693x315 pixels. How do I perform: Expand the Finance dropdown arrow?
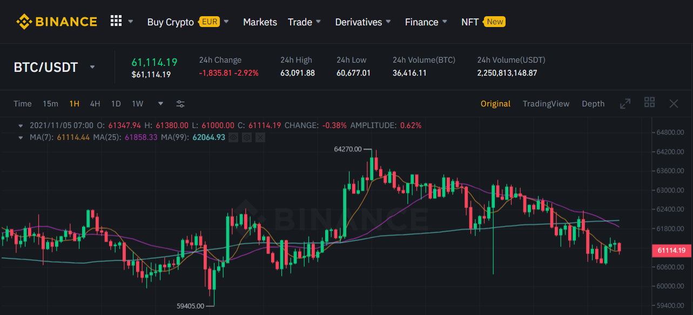[445, 22]
